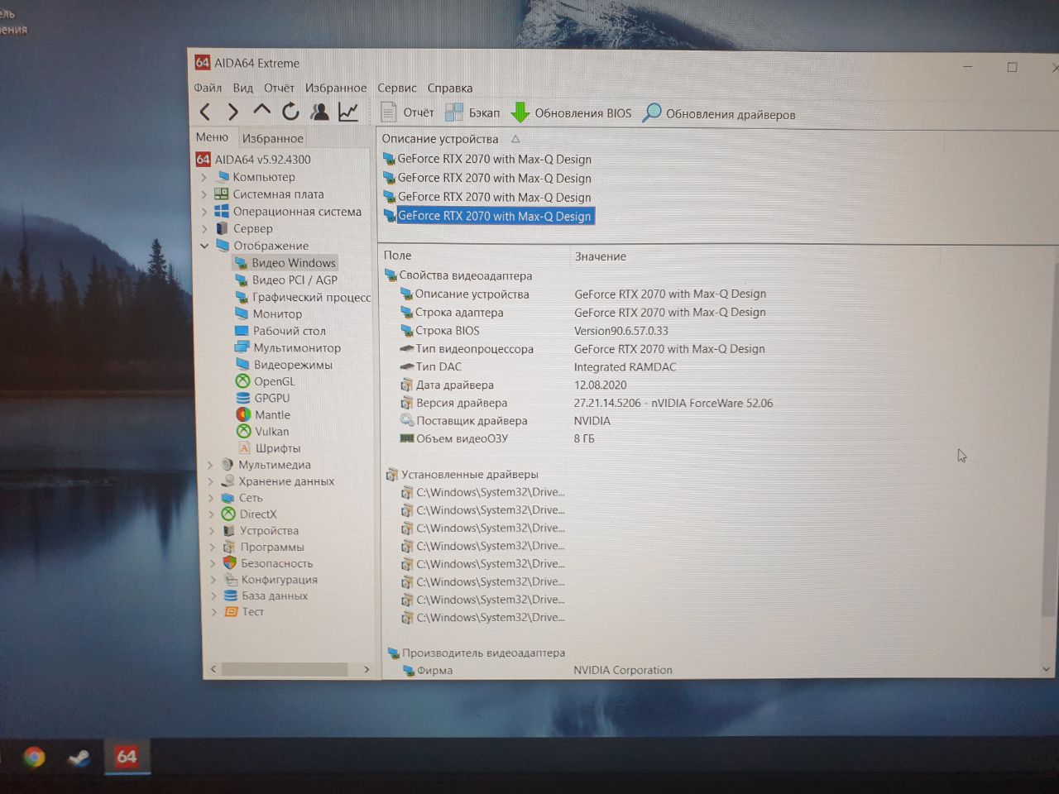
Task: Select Устройства tree item
Action: (261, 530)
